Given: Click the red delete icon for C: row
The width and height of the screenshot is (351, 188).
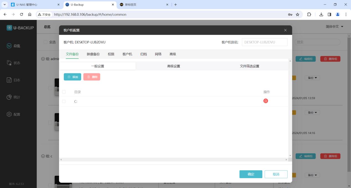Looking at the screenshot, I should [266, 101].
